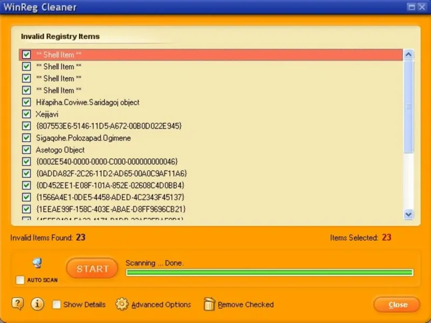Uncheck the {1EEAE99F-158C item checkbox
This screenshot has height=323, width=431.
[26, 209]
